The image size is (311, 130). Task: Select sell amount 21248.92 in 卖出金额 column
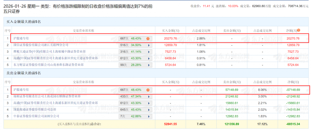(x=232, y=97)
